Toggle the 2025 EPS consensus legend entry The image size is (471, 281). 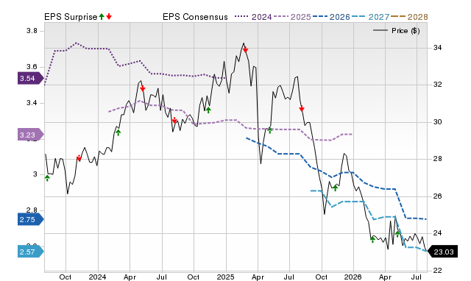click(x=292, y=17)
